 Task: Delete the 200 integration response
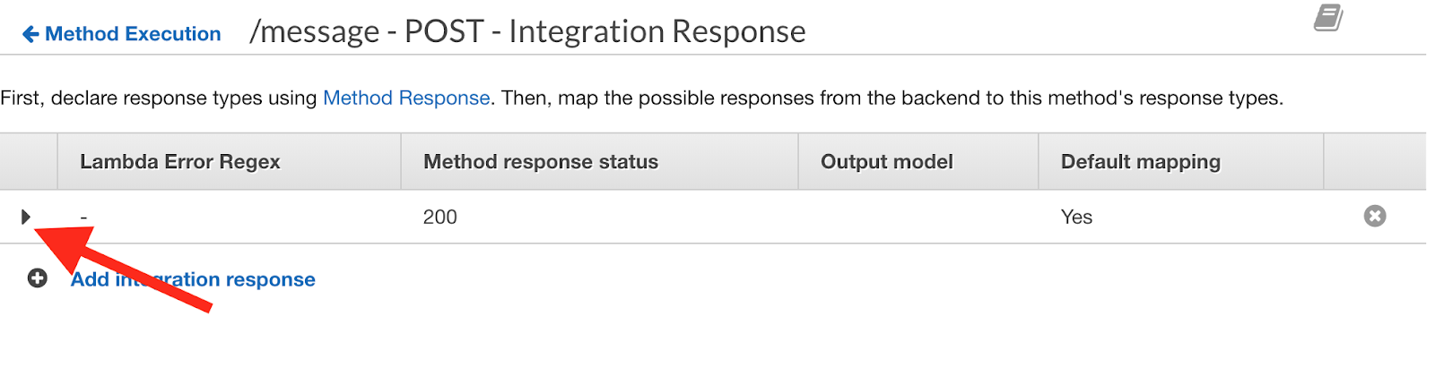pyautogui.click(x=1375, y=216)
